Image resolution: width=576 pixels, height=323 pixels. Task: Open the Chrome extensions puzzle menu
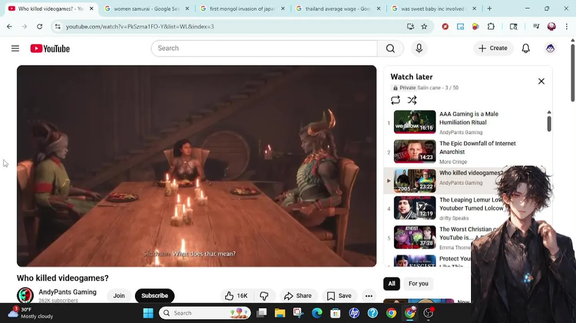491,26
